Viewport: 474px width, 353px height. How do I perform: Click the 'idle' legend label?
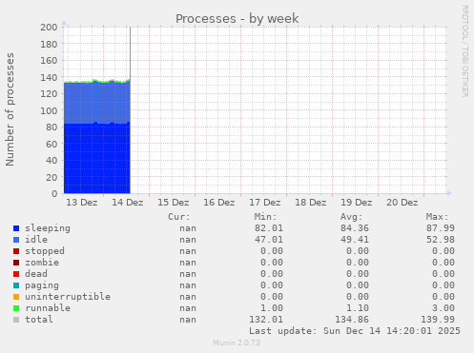36,240
